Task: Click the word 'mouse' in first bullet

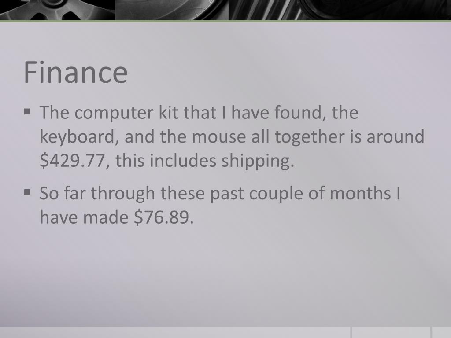Action: click(x=218, y=137)
